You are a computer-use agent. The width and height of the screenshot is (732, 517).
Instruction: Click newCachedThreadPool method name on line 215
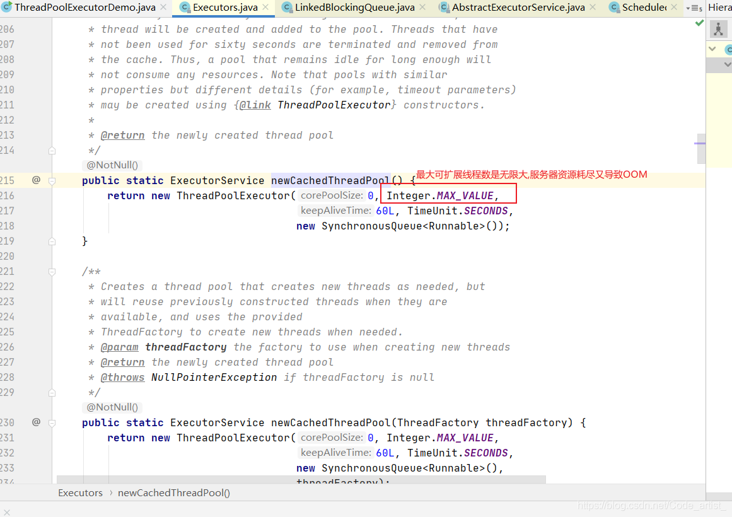tap(330, 181)
